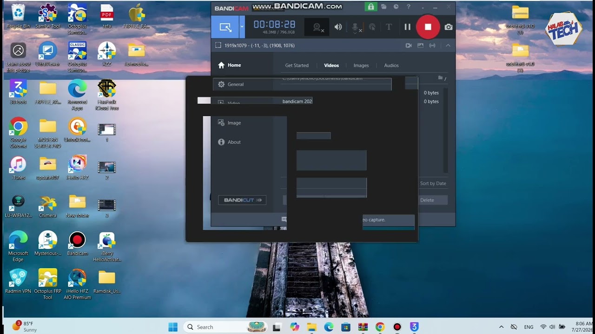Open the Bandicam desktop shortcut
The image size is (595, 334).
click(x=77, y=244)
